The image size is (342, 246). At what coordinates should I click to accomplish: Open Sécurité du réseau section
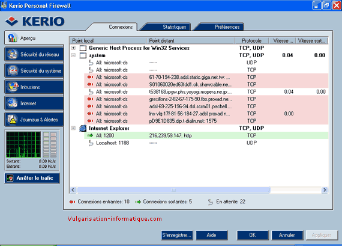point(34,54)
